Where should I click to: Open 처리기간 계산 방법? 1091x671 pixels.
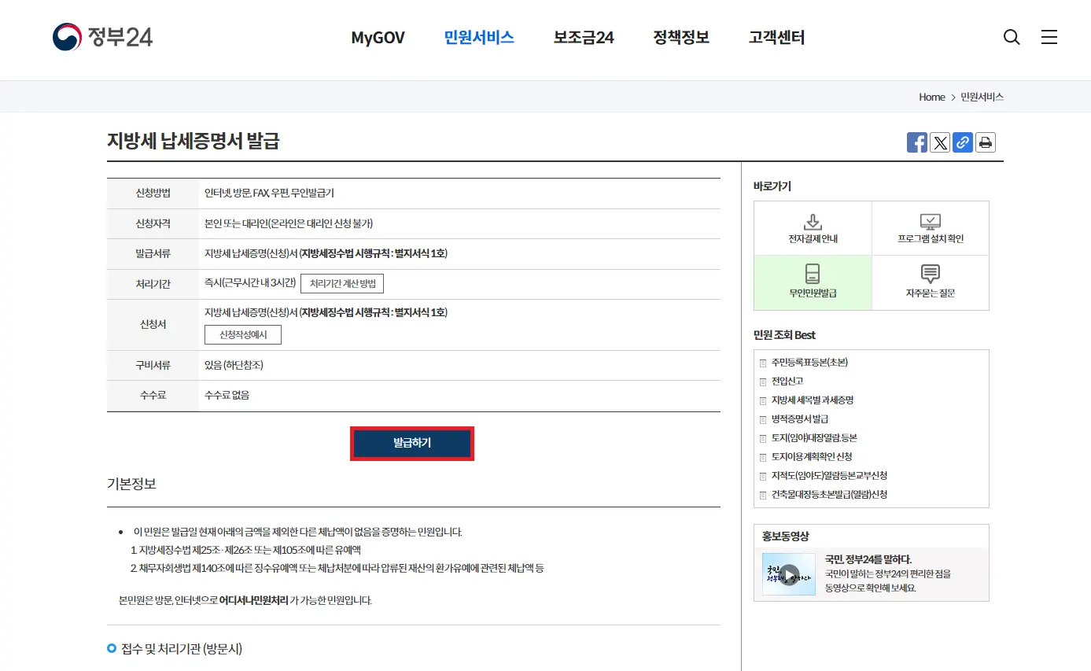pos(342,284)
